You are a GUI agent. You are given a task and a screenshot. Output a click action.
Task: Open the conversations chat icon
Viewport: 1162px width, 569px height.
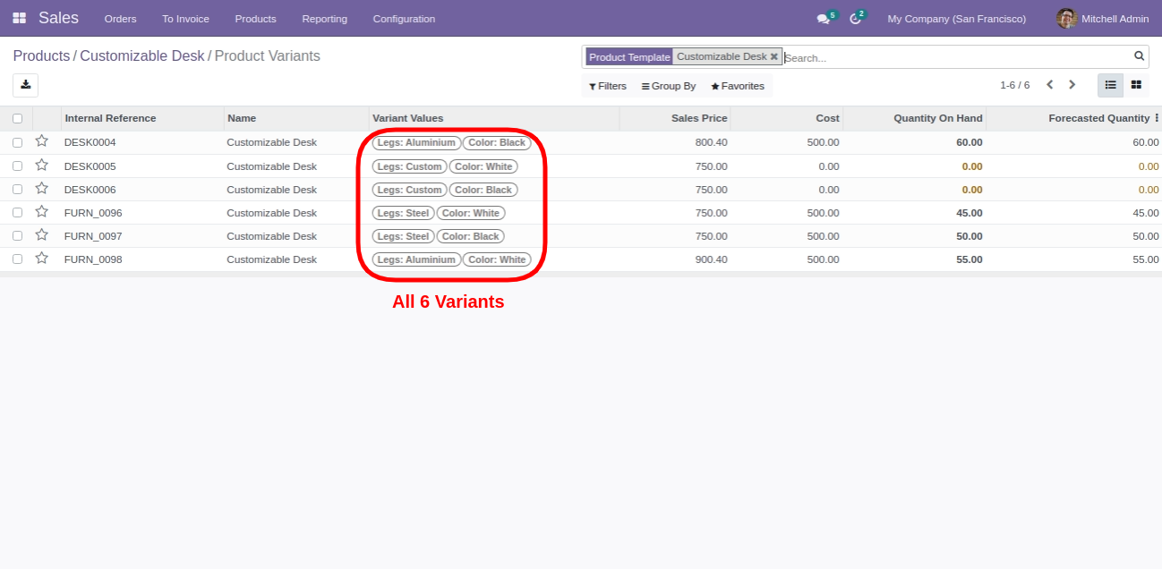[x=823, y=19]
